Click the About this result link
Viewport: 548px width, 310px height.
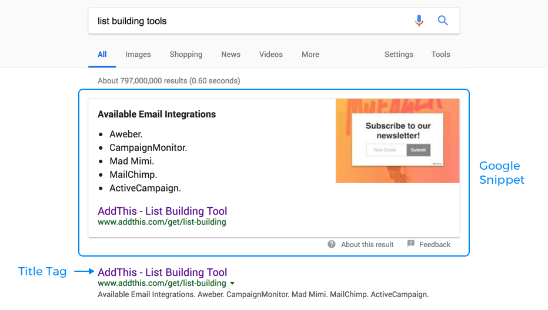[367, 245]
